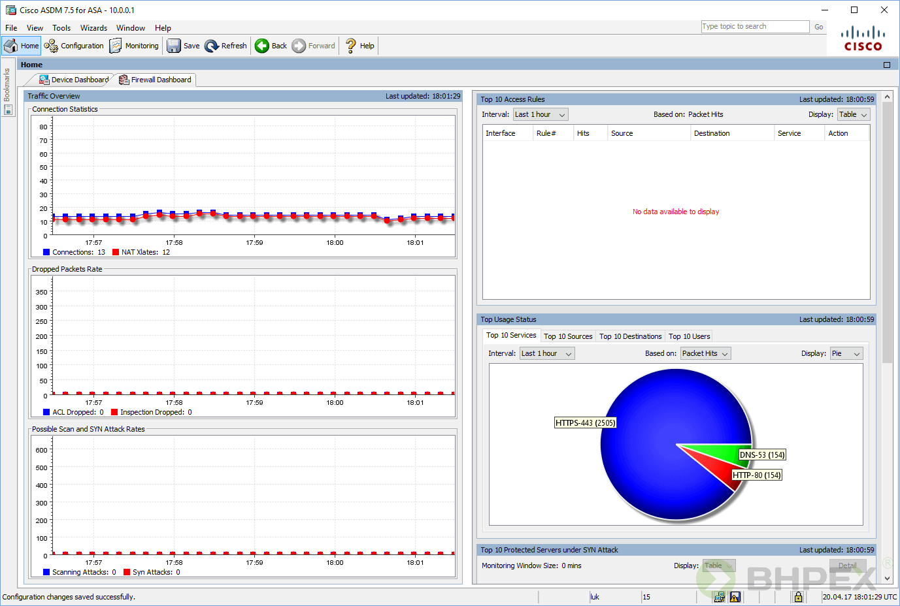The image size is (900, 606).
Task: Open Access Rules Display Table dropdown
Action: (854, 114)
